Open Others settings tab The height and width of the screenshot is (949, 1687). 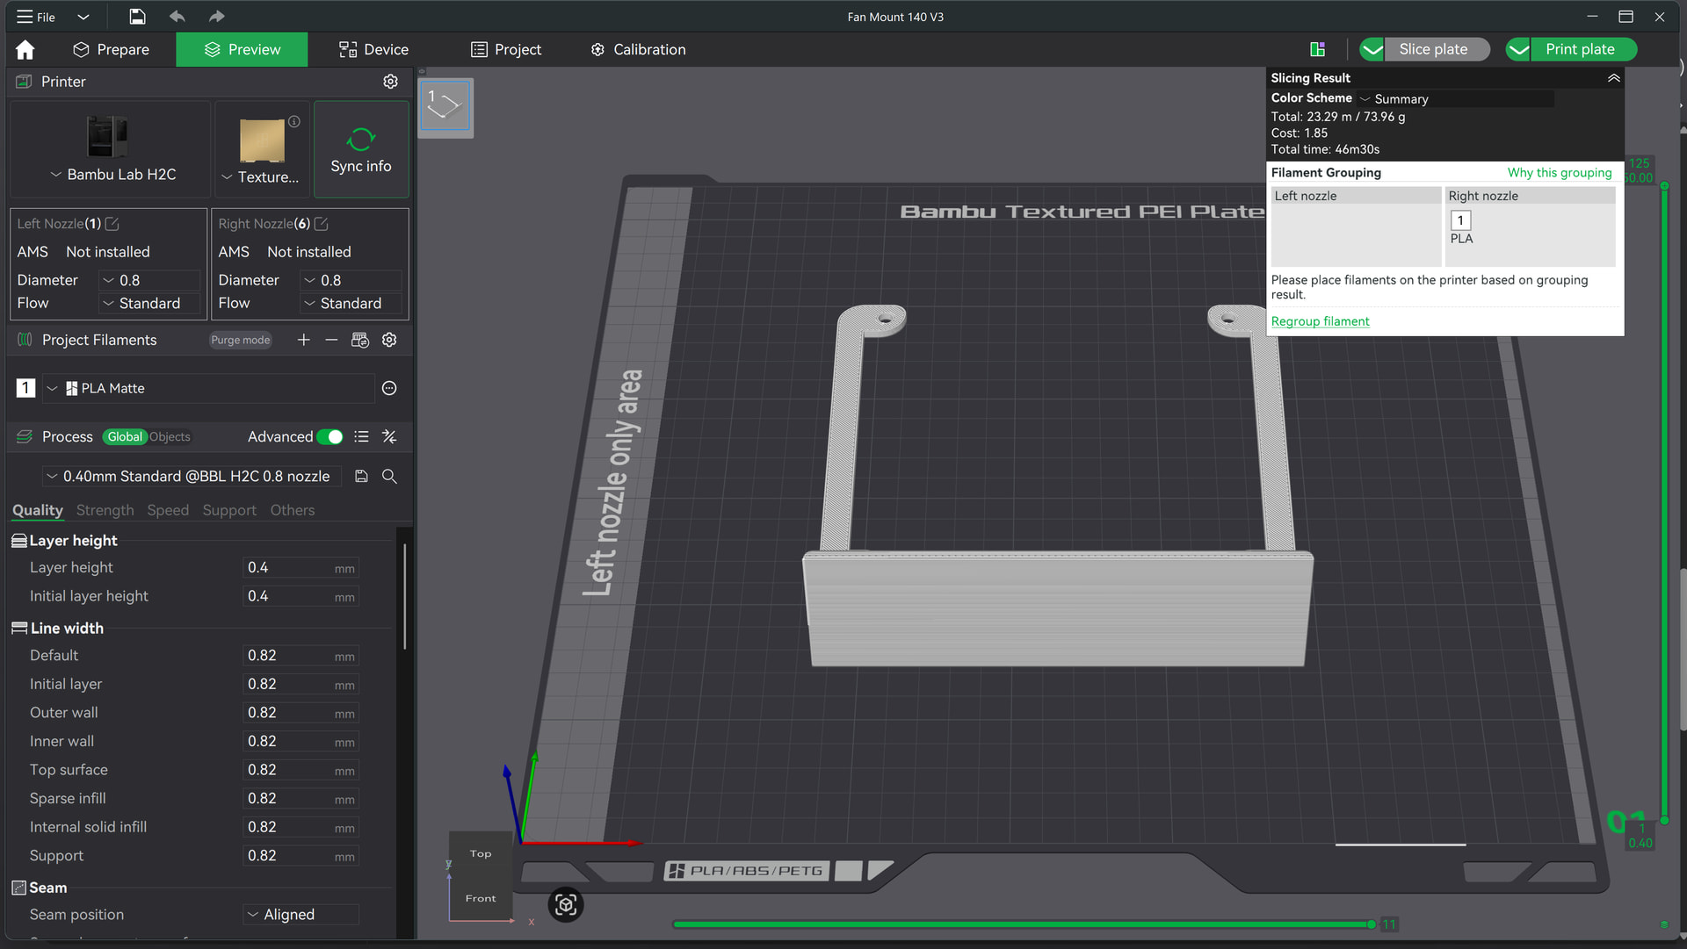coord(293,510)
